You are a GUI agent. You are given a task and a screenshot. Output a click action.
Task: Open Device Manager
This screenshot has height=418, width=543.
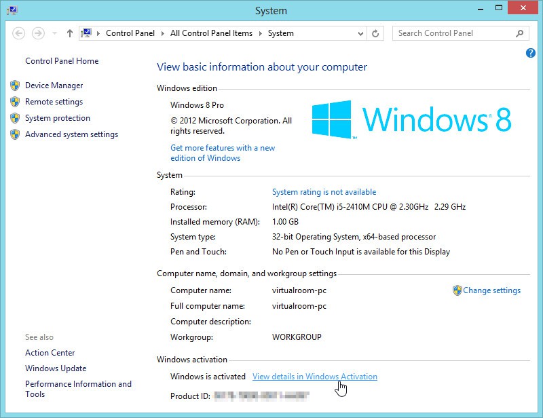pos(54,85)
